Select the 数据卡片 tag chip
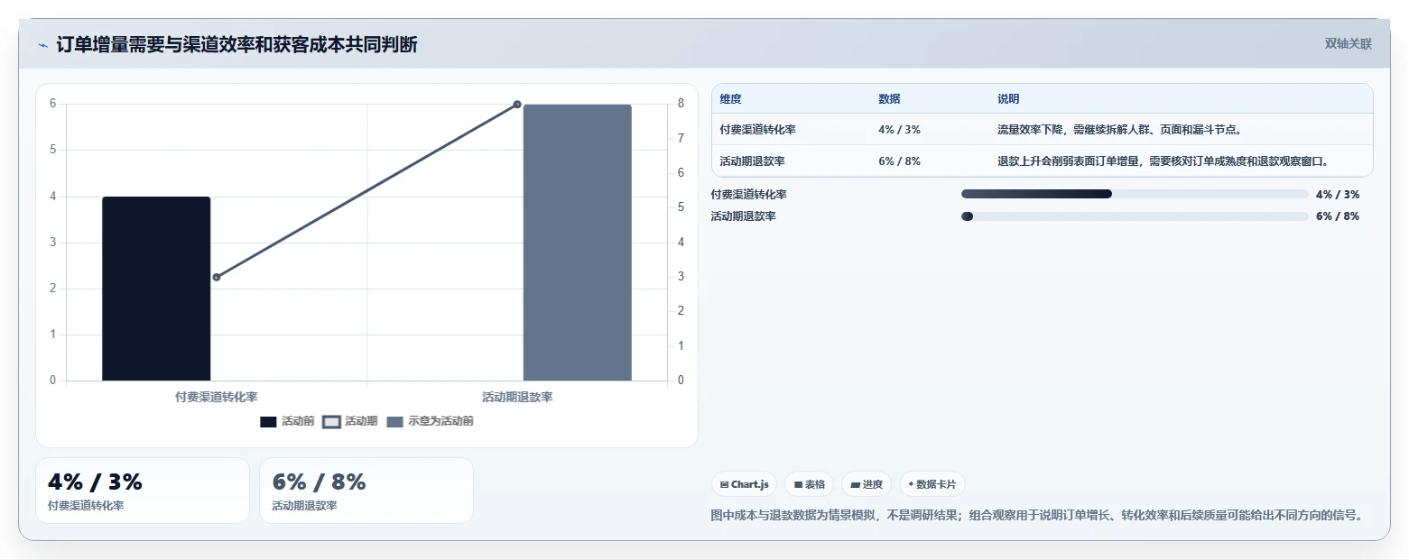Image resolution: width=1409 pixels, height=560 pixels. (932, 484)
